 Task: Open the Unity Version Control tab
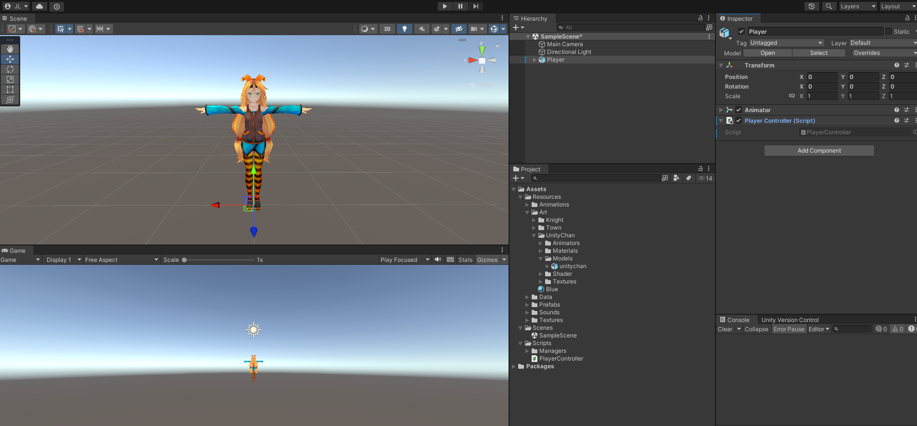click(790, 320)
